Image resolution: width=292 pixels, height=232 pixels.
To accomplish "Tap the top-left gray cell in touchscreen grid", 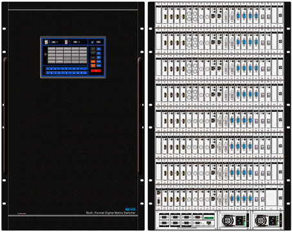I will (x=51, y=49).
